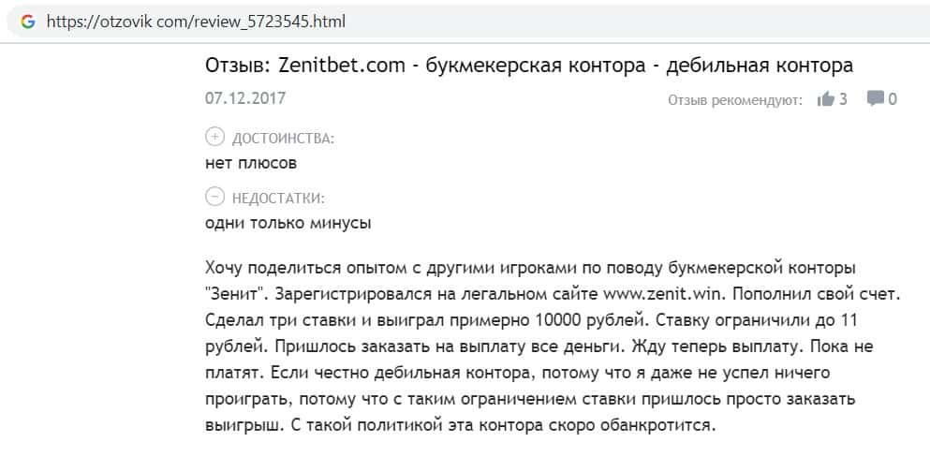Click the recommend count number 3
Screen dimensions: 930x457
point(843,99)
